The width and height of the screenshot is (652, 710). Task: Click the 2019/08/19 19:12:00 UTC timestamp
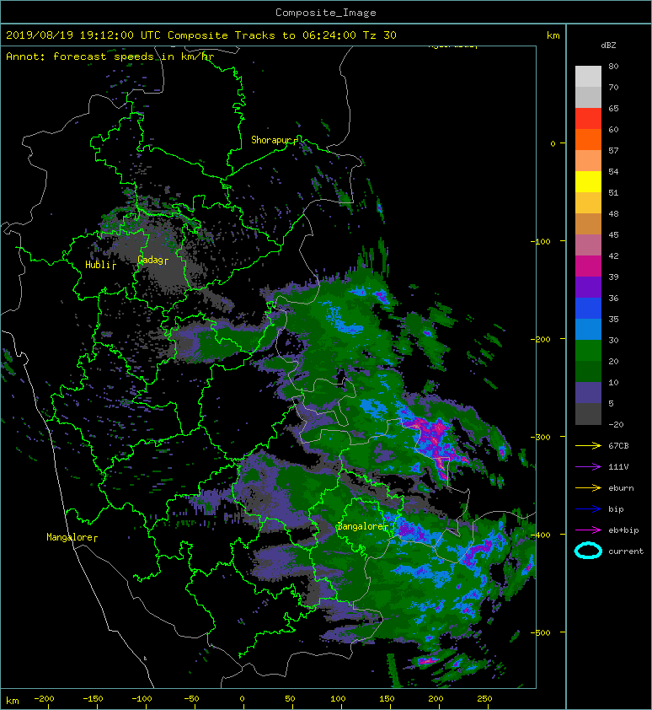click(83, 35)
